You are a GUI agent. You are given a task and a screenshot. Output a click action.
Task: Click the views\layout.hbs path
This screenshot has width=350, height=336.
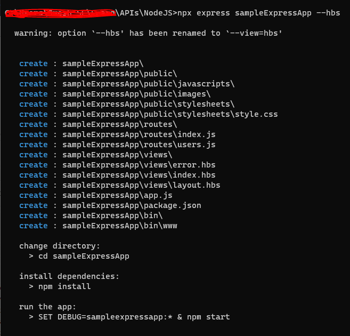pos(141,185)
